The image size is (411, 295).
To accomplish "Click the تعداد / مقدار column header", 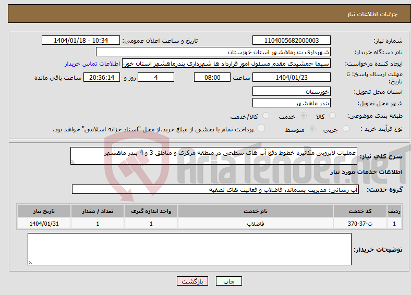I will click(98, 211).
